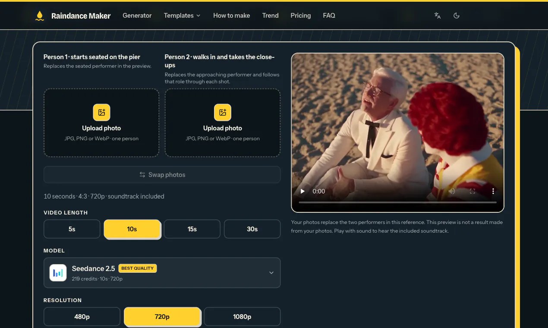Enter fullscreen for the preview video
Image resolution: width=548 pixels, height=328 pixels.
[472, 191]
